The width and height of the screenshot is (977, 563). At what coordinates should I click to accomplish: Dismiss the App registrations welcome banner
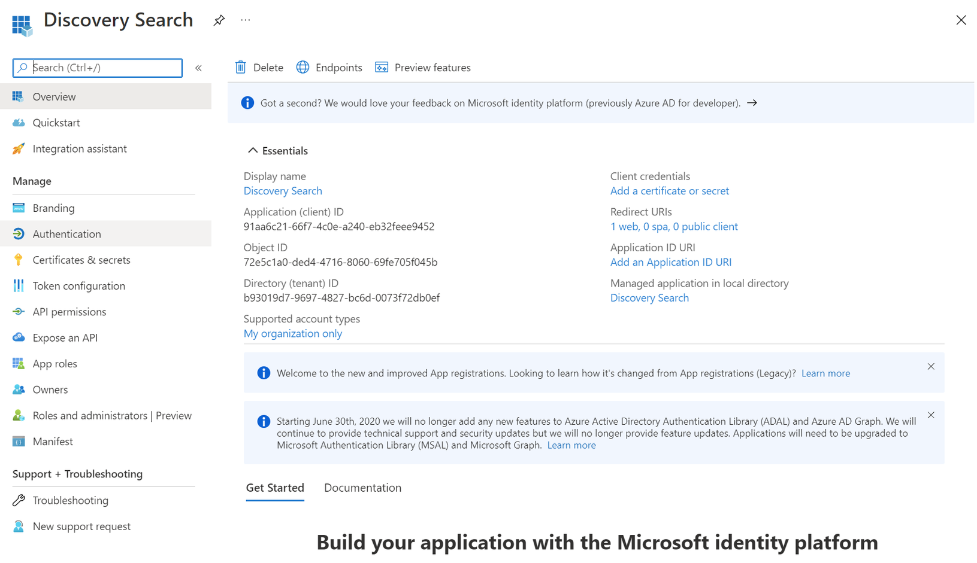[x=931, y=367]
